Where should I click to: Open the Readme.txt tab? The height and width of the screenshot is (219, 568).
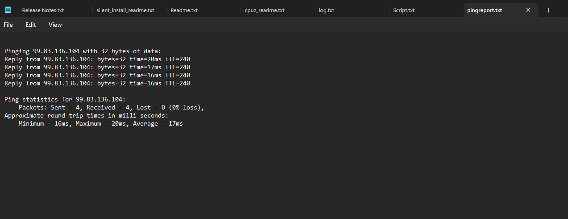click(x=184, y=10)
